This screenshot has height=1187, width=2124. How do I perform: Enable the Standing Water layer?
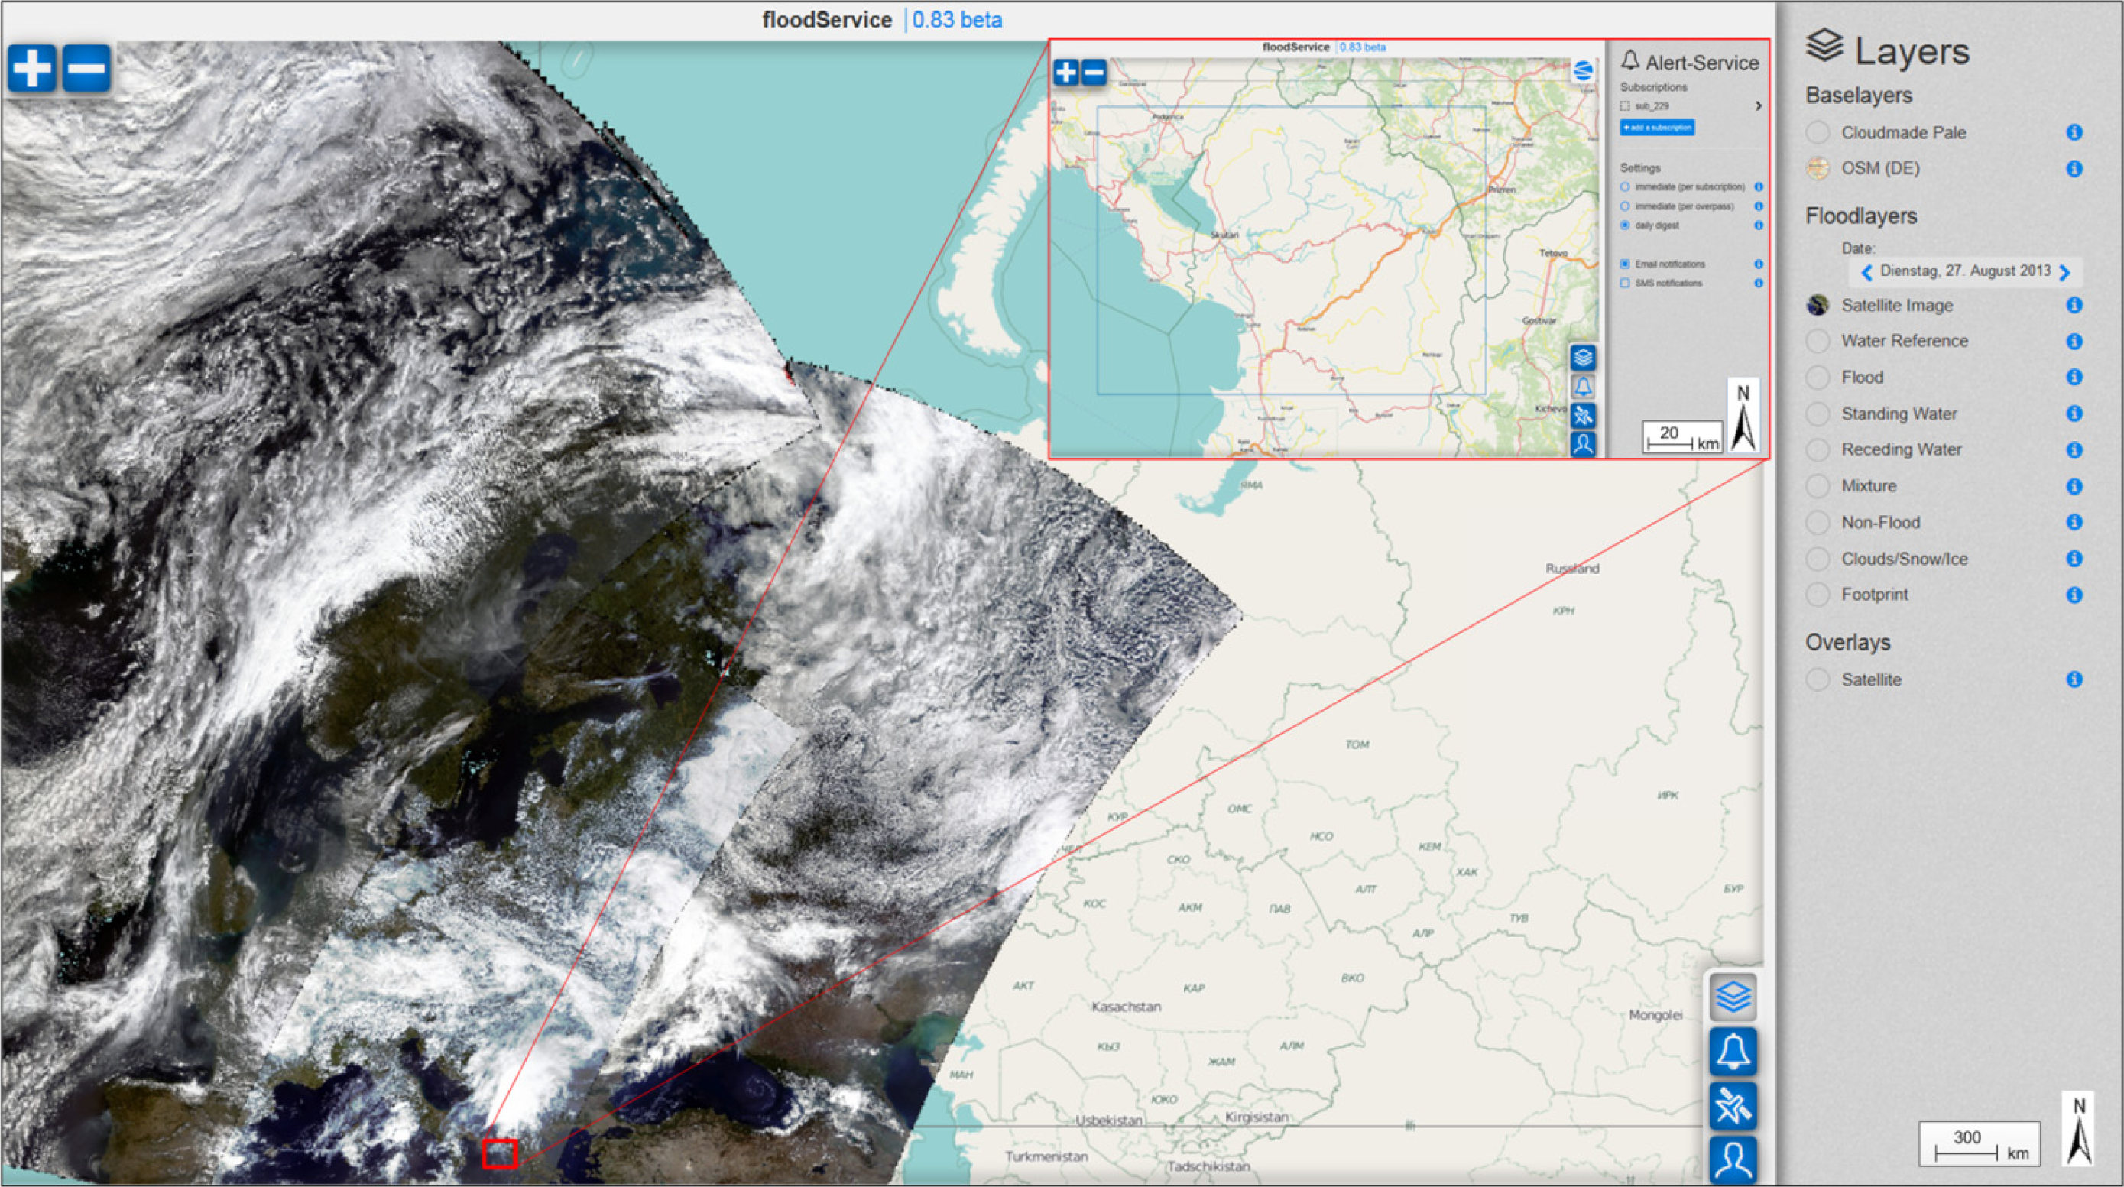tap(1818, 414)
